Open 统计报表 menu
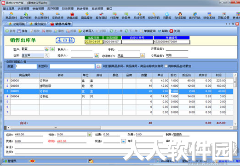This screenshot has height=166, width=240. pos(83,9)
